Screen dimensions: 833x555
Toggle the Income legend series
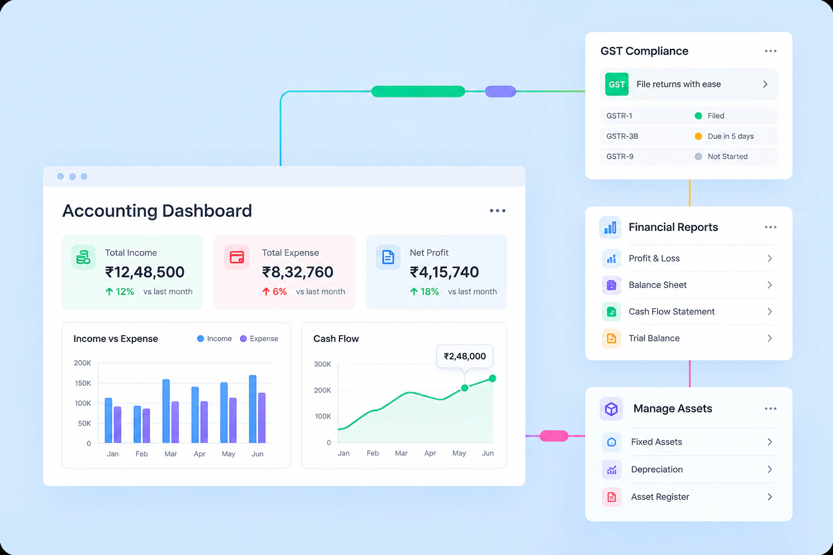214,339
